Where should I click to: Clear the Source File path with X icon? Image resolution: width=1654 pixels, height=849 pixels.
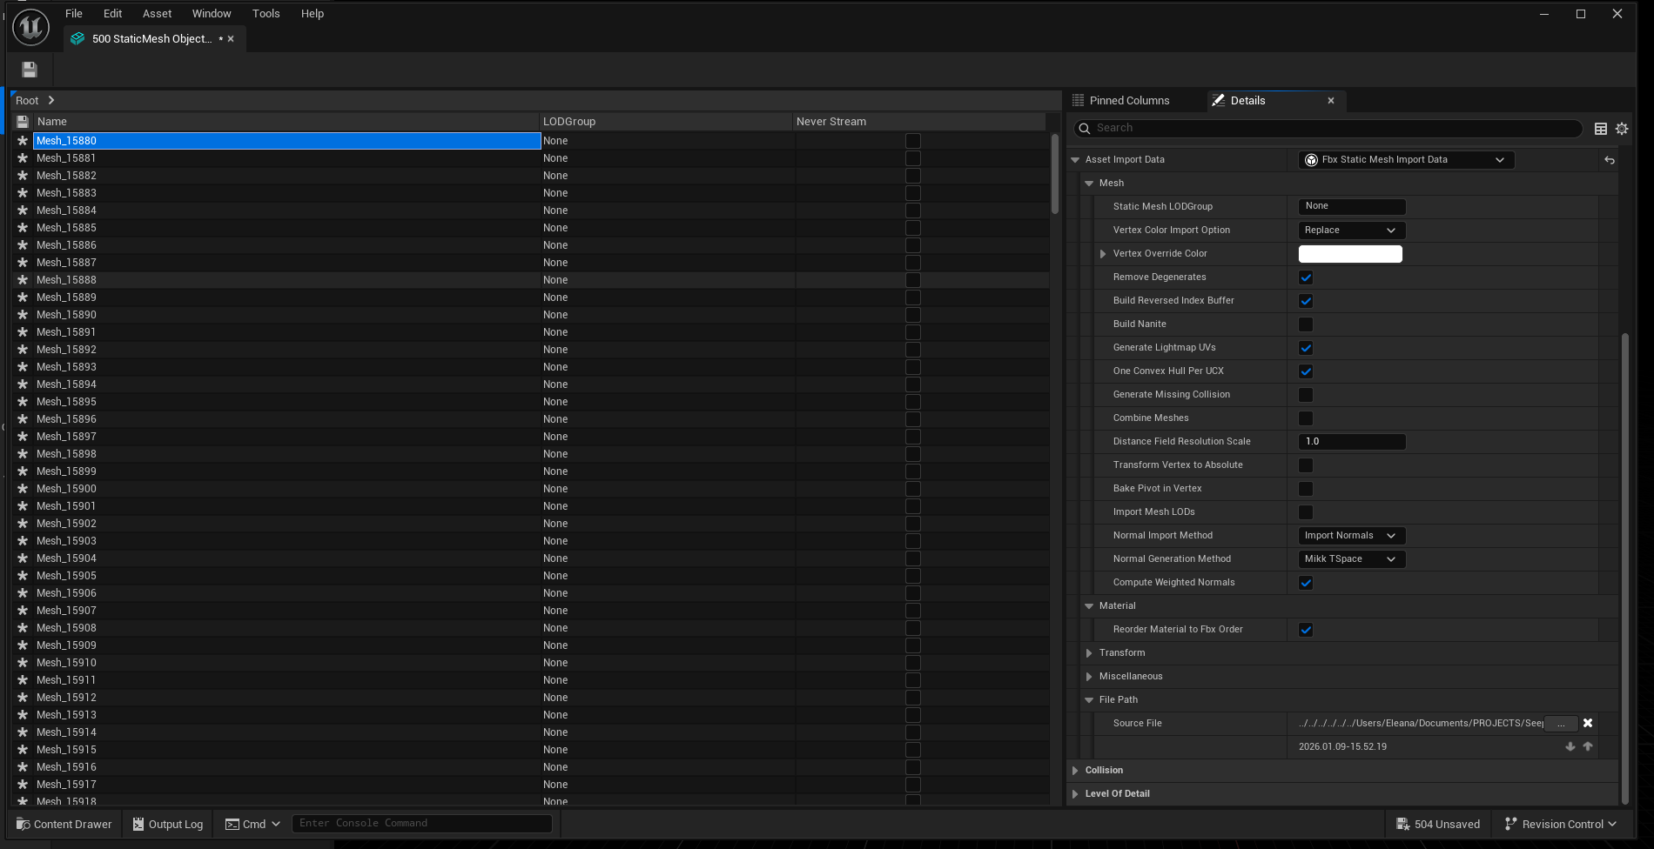[1588, 723]
